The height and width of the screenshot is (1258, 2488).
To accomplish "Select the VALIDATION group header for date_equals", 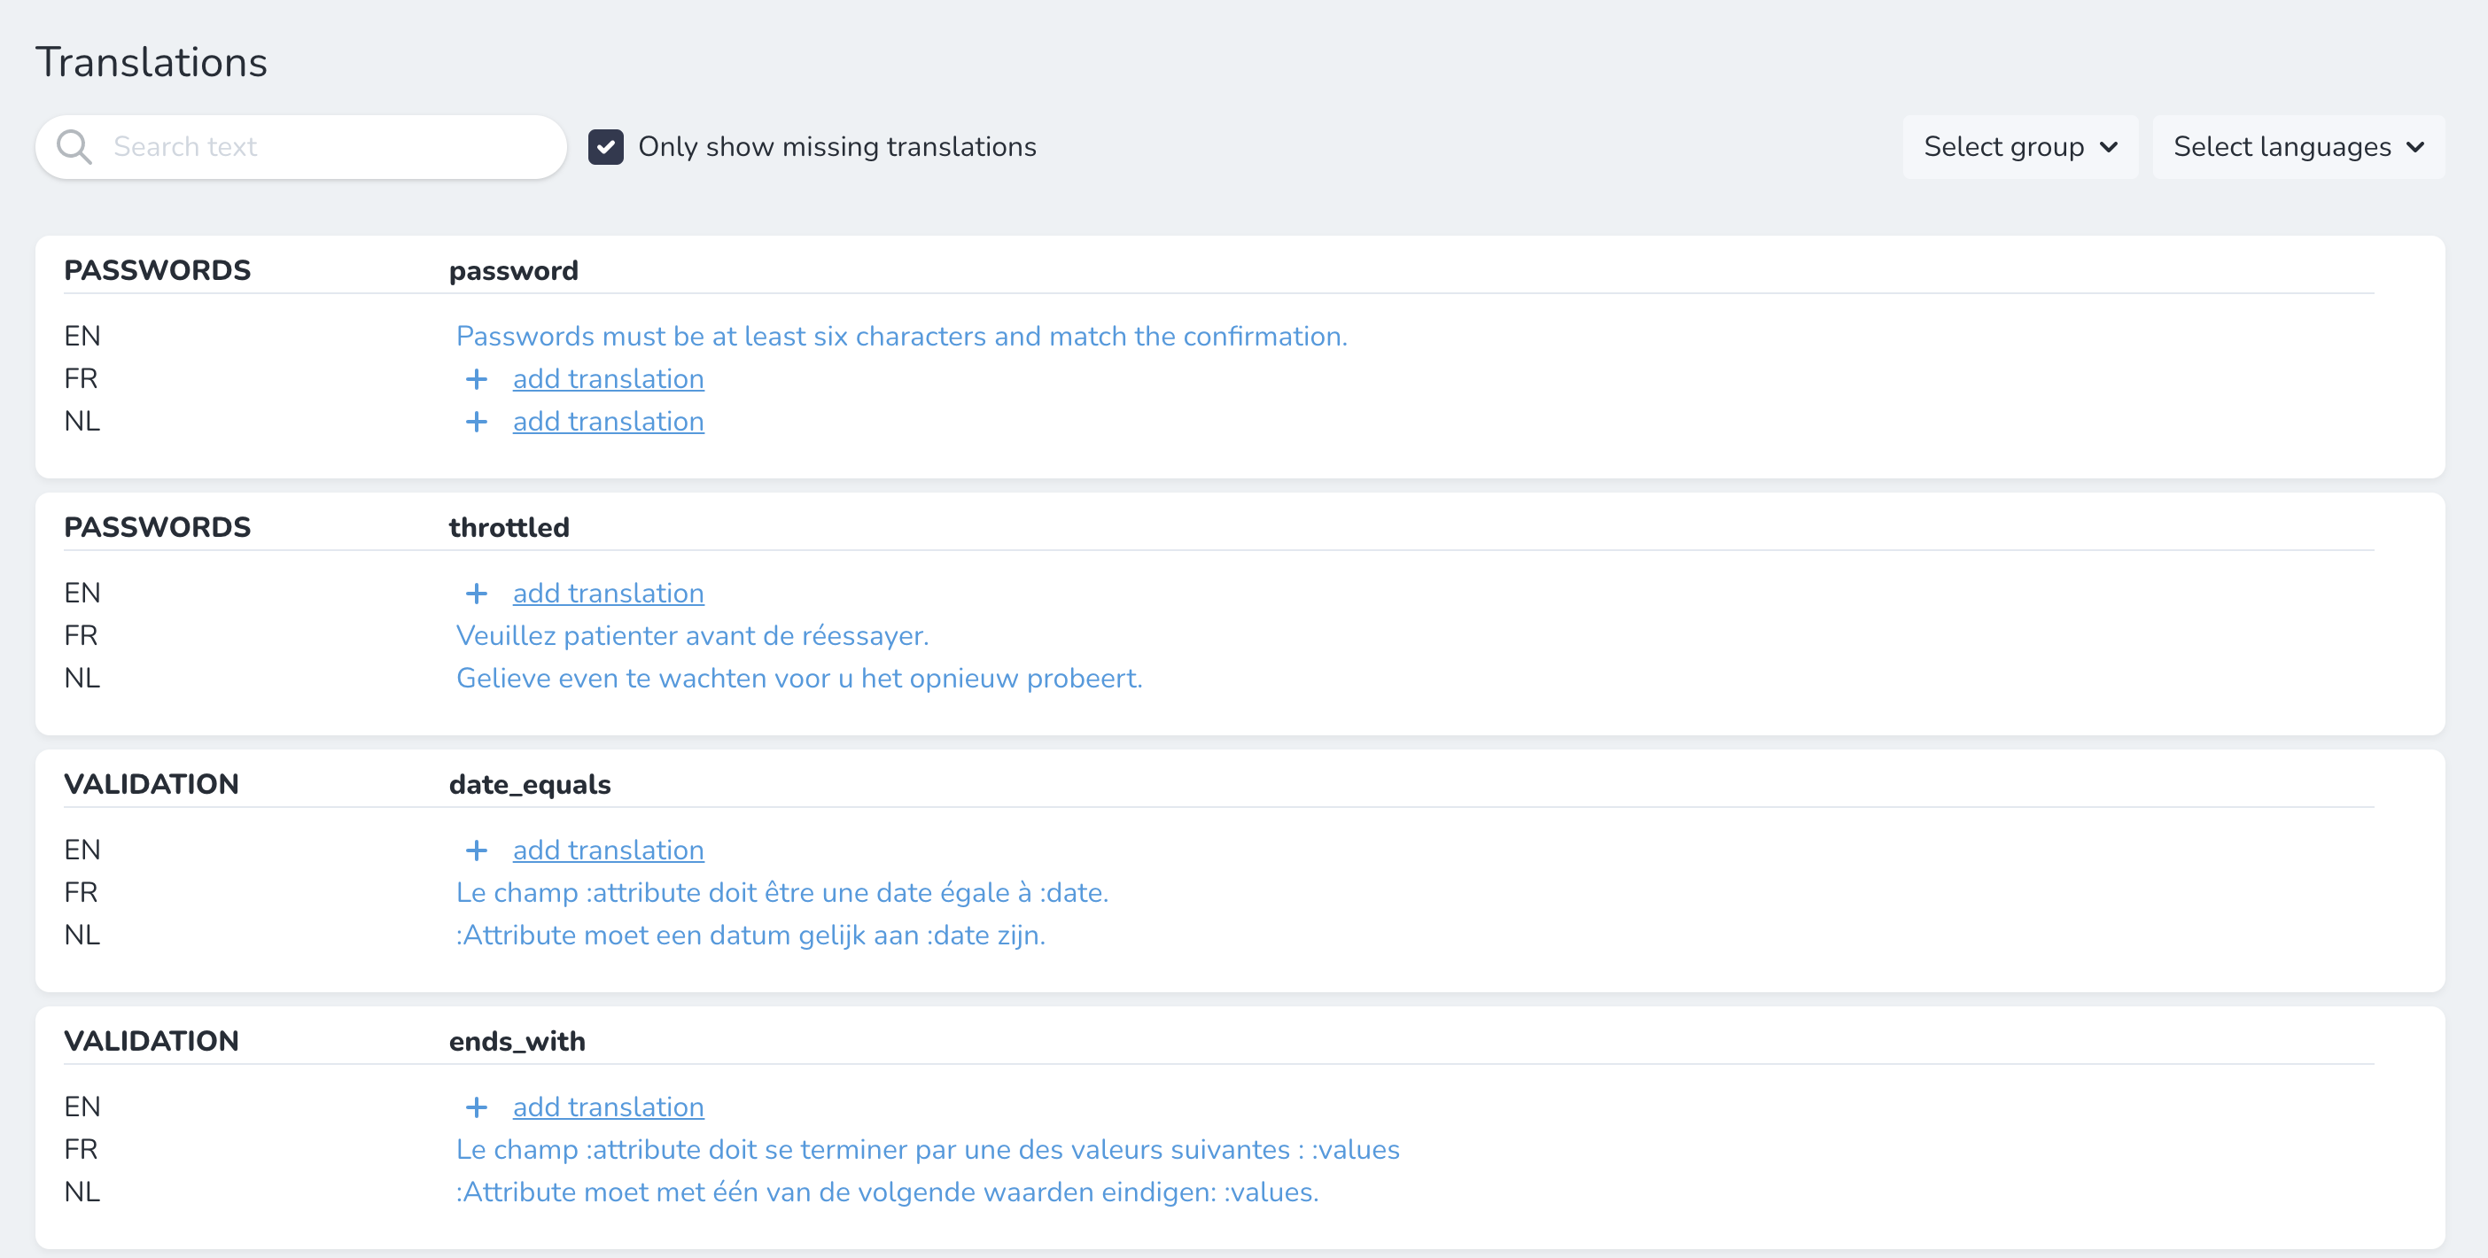I will [151, 784].
